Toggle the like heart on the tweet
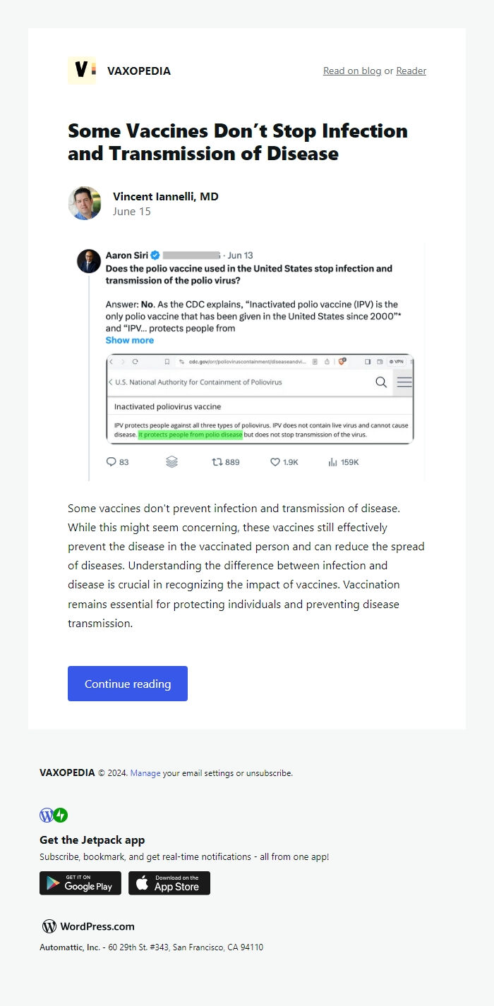This screenshot has height=1006, width=494. pos(275,461)
